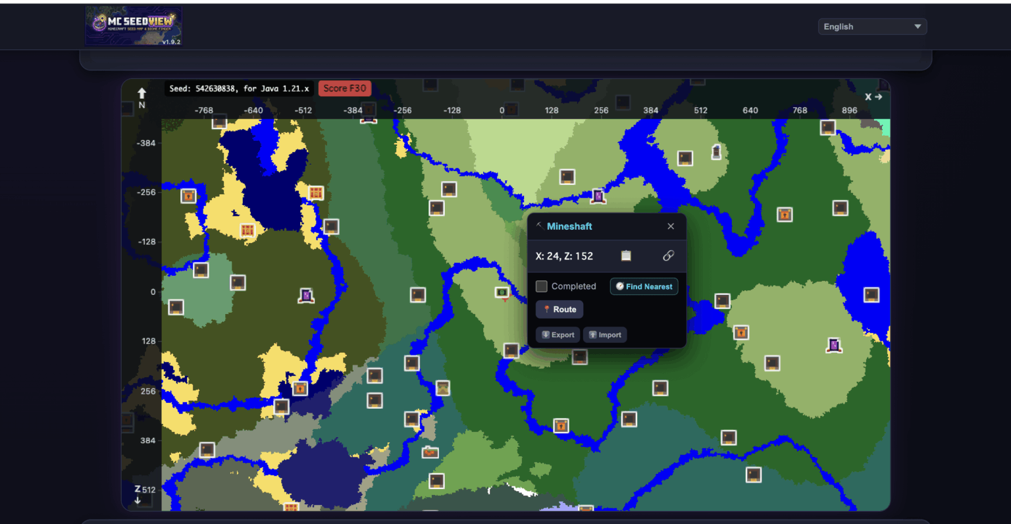Select the tan temple marker by the river
This screenshot has height=524, width=1011.
[443, 388]
